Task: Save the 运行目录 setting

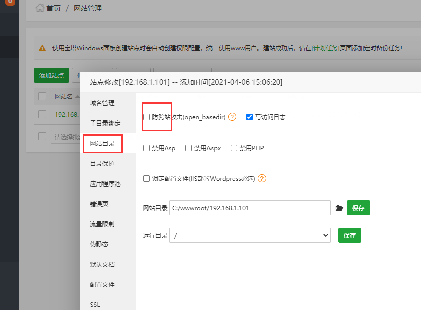Action: tap(350, 235)
